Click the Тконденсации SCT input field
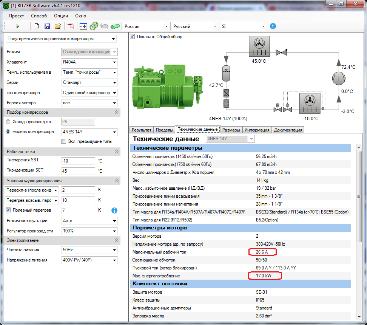Image resolution: width=367 pixels, height=325 pixels. point(78,171)
